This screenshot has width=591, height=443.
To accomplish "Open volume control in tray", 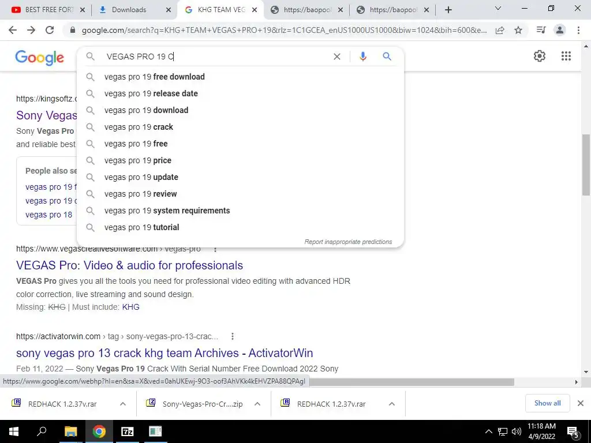I will click(x=517, y=431).
